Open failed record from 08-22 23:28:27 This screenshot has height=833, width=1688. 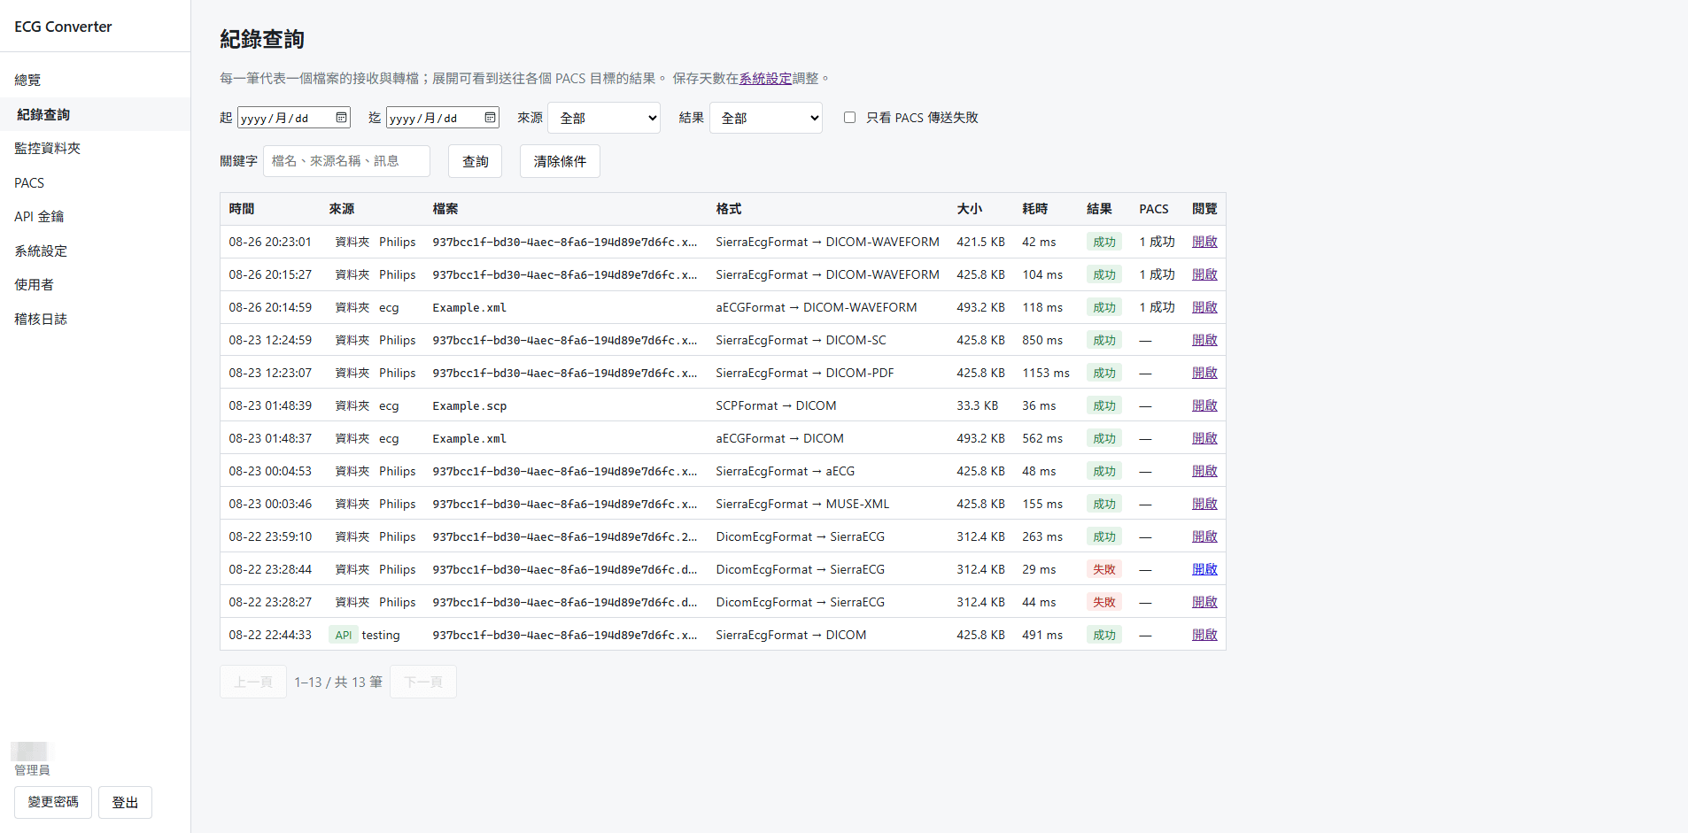1204,602
